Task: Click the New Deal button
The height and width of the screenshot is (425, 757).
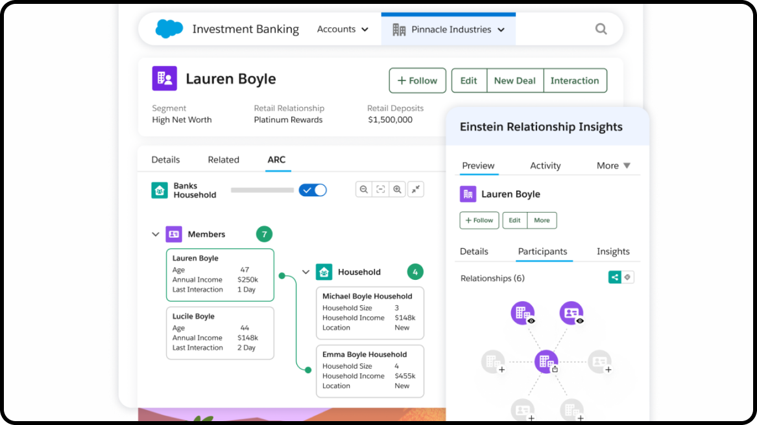Action: tap(514, 80)
